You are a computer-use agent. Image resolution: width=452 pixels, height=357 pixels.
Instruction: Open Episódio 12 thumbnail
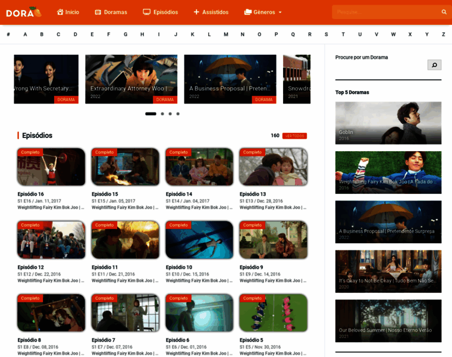point(51,240)
